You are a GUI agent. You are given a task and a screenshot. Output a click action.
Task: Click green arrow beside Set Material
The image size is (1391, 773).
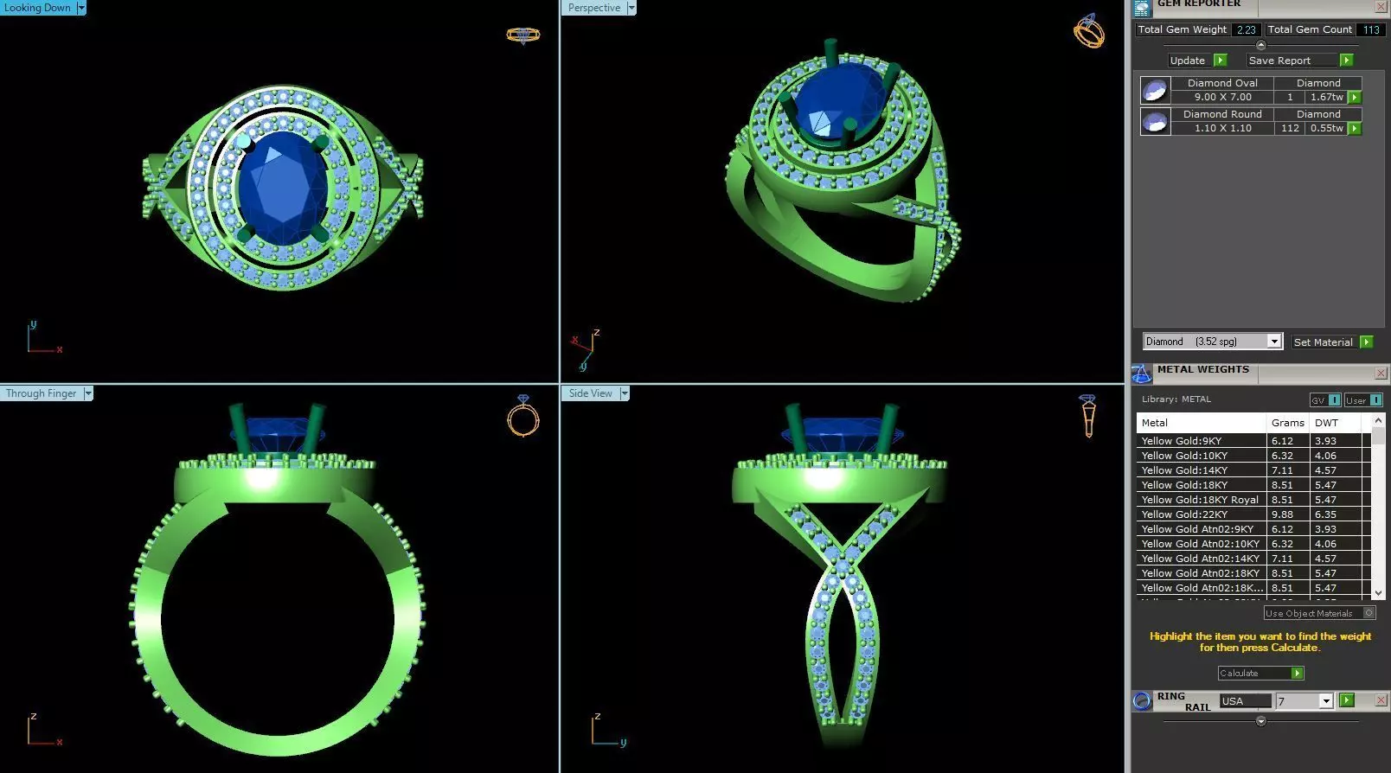[1366, 342]
